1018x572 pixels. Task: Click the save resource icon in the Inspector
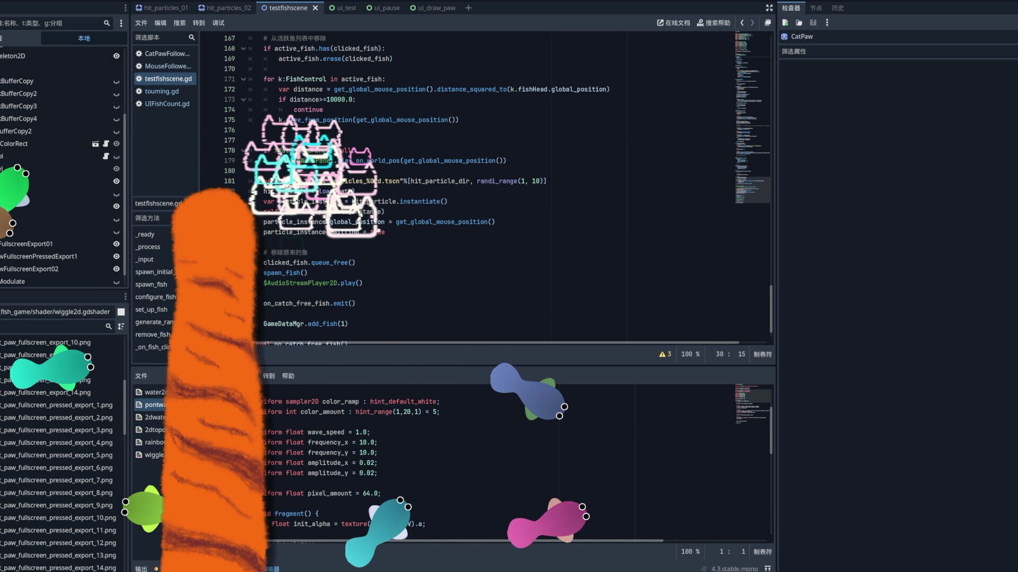click(813, 23)
